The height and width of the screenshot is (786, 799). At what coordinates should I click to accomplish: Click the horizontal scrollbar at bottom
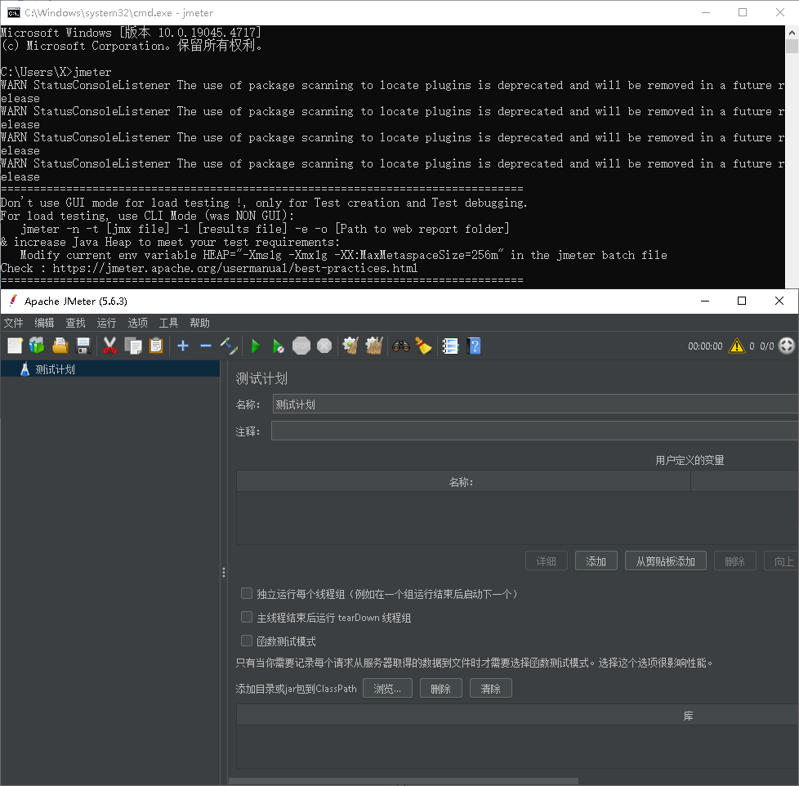pos(404,781)
